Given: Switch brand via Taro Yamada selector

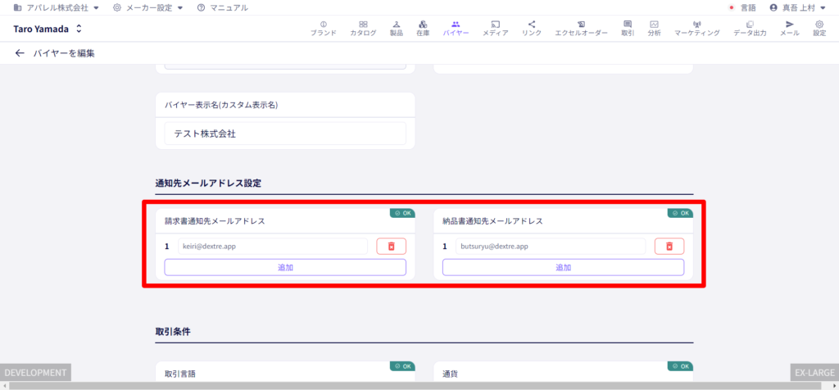Looking at the screenshot, I should tap(48, 29).
